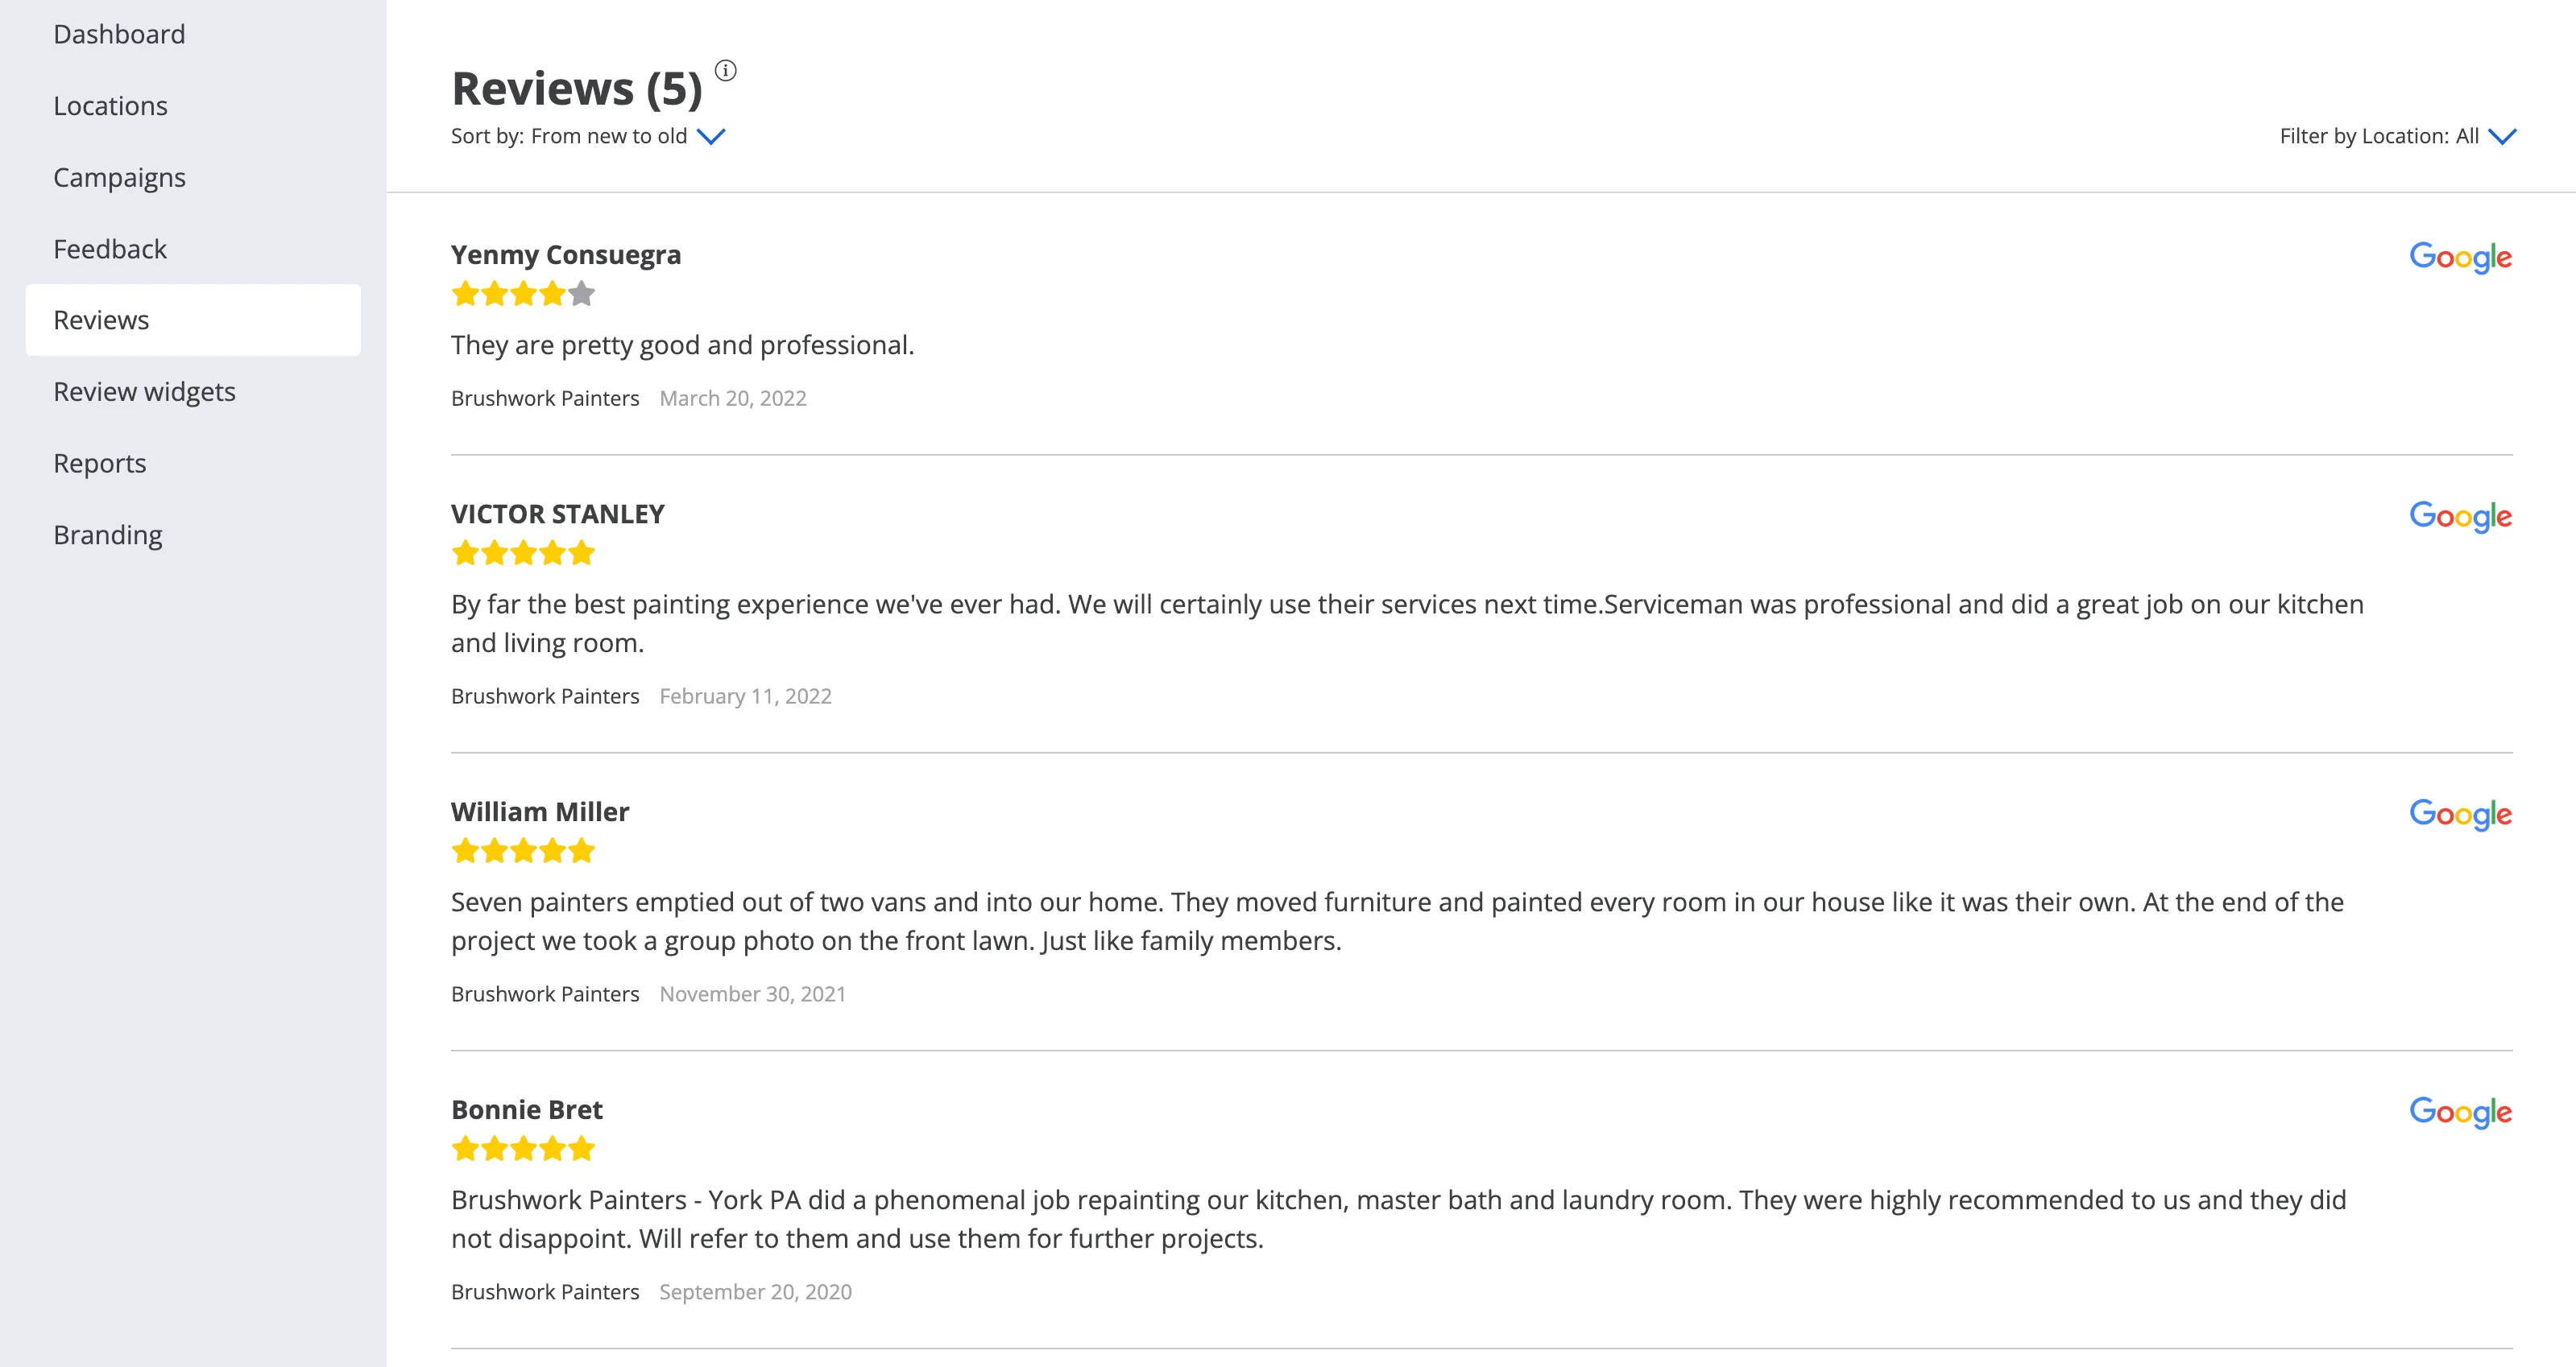Viewport: 2576px width, 1367px height.
Task: Open Branding settings
Action: 107,535
